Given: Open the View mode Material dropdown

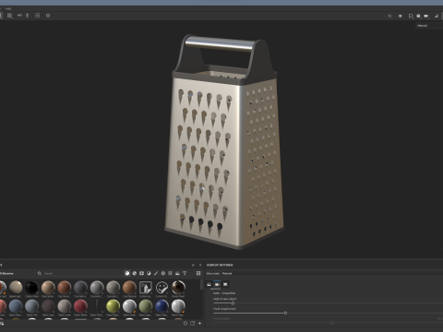Looking at the screenshot, I should [332, 273].
